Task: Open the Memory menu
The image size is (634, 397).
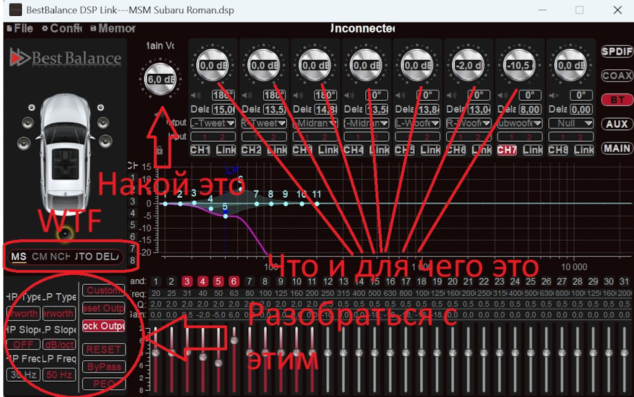Action: coord(113,28)
